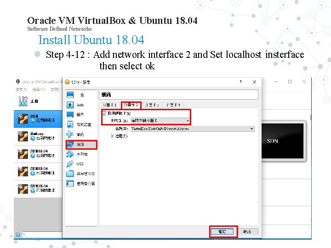The width and height of the screenshot is (331, 248).
Task: Open the Serial Ports (序列埠) icon
Action: pos(70,154)
